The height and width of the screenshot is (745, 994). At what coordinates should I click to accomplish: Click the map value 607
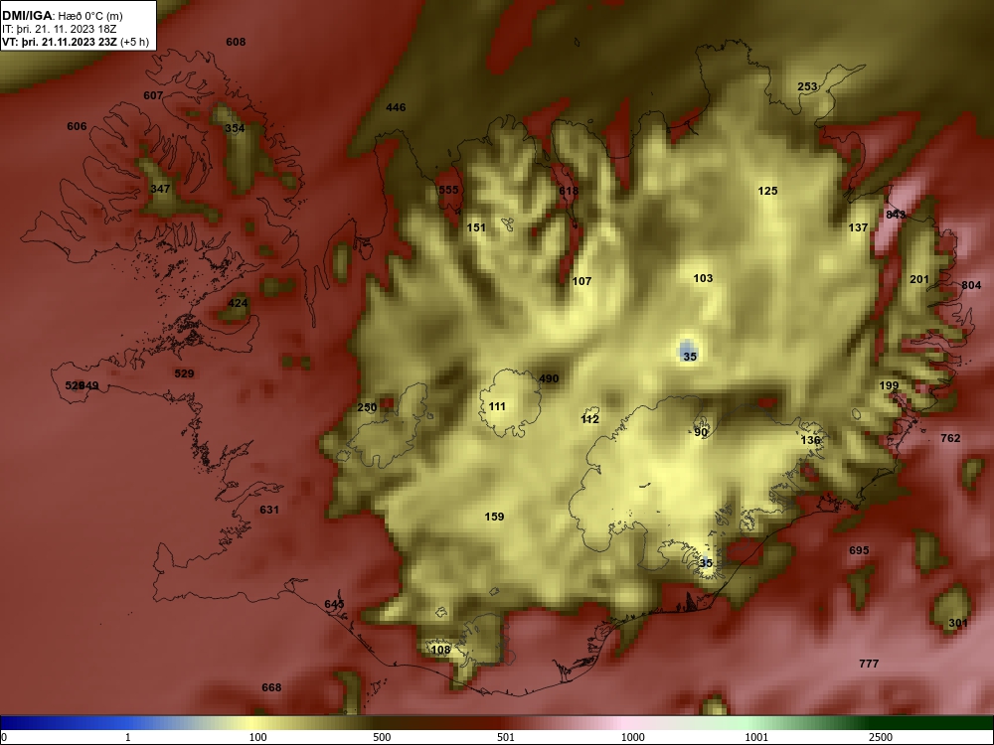point(153,95)
